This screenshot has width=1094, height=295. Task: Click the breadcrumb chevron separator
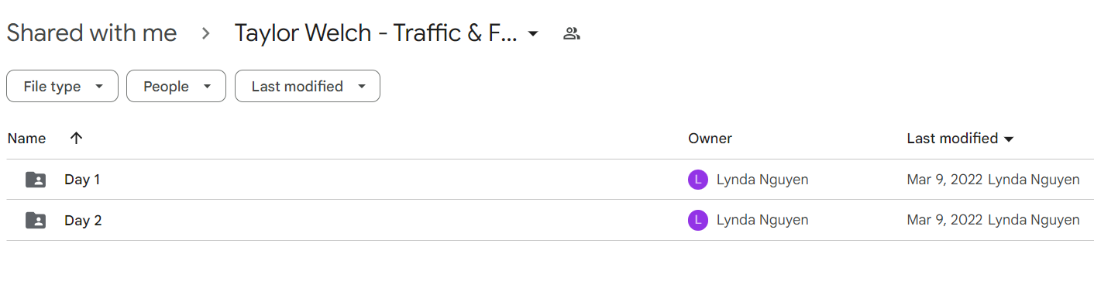206,33
